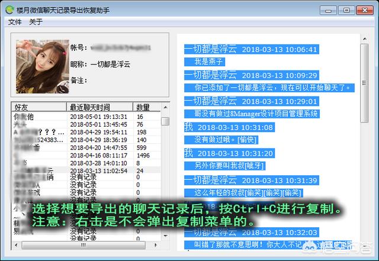Select the row dated 2018-04-20 14:47:55

[x=86, y=147]
